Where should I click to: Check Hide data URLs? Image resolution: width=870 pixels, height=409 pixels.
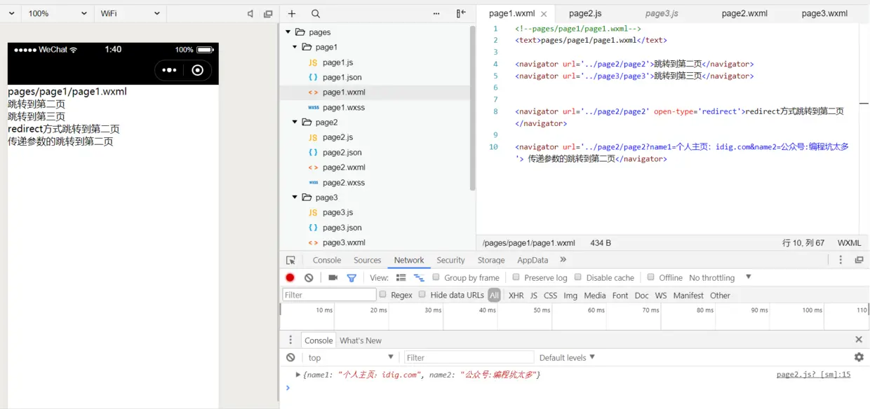tap(422, 295)
